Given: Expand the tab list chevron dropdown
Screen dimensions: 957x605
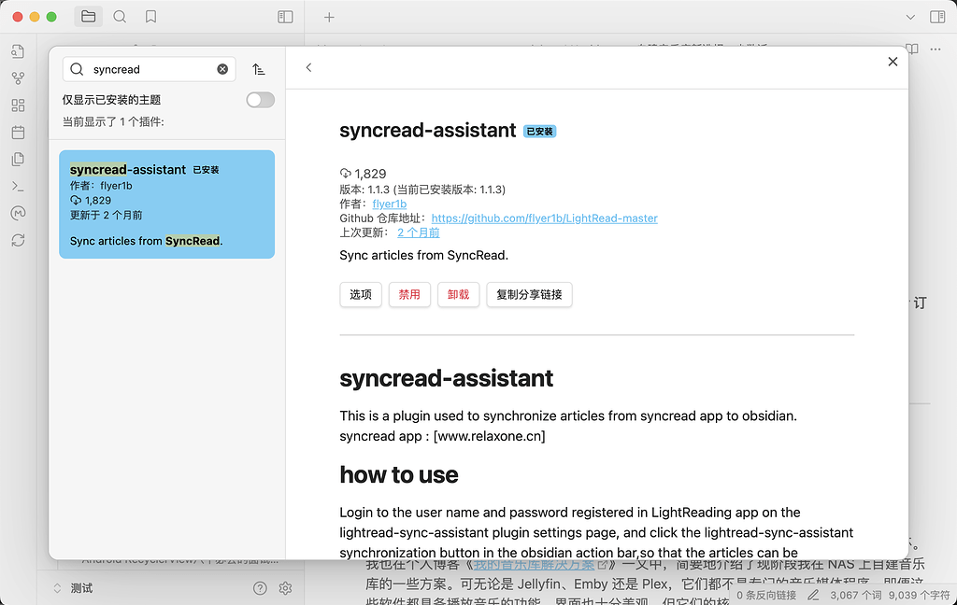Looking at the screenshot, I should click(x=911, y=17).
